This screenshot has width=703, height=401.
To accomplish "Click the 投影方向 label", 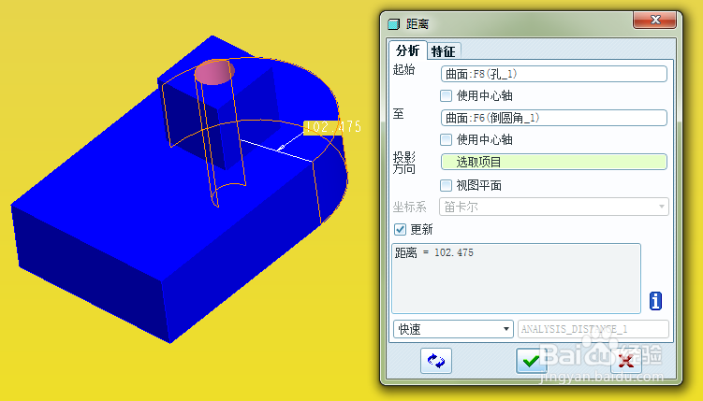I will point(404,163).
